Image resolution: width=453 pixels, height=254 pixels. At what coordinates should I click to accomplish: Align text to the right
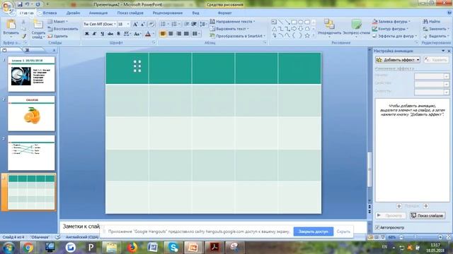178,34
